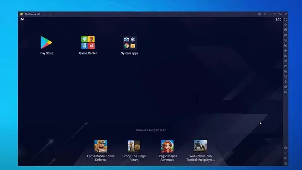Open the media manager folder icon
302x170 pixels.
[286, 66]
